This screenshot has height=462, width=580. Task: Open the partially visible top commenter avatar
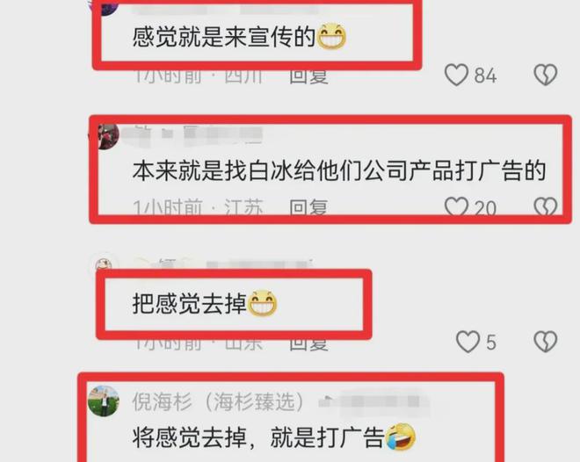[x=105, y=7]
